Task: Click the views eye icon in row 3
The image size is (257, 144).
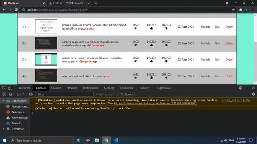Action: click(x=135, y=61)
